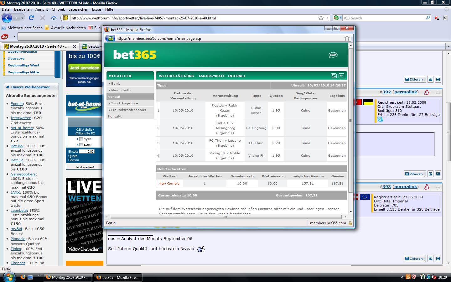
Task: Open the Ask toolbar dropdown arrow
Action: (x=14, y=36)
